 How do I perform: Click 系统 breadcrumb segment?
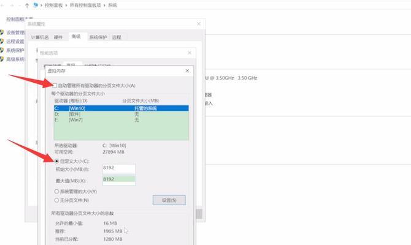tap(112, 6)
